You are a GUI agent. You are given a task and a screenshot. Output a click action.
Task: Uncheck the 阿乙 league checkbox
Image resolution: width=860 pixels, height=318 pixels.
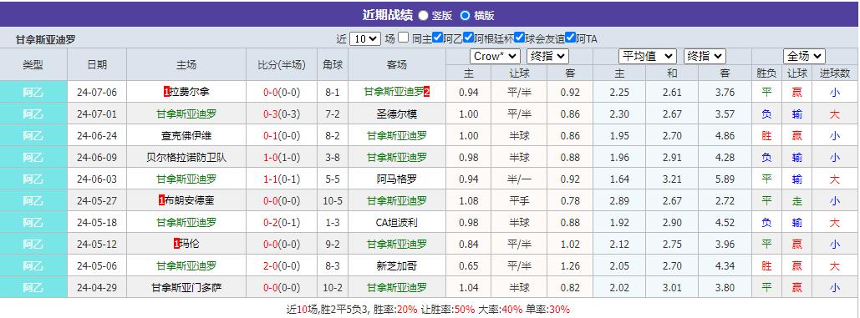437,38
